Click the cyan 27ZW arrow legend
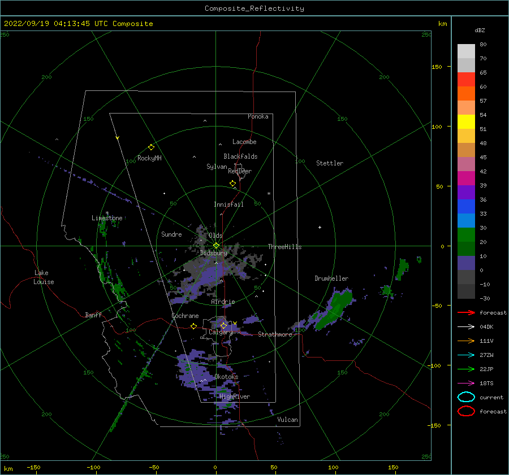The width and height of the screenshot is (509, 475). [466, 355]
